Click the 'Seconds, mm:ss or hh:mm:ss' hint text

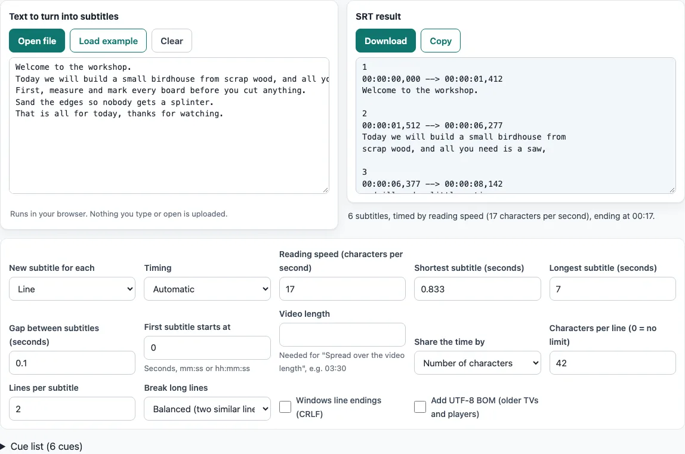pos(197,368)
